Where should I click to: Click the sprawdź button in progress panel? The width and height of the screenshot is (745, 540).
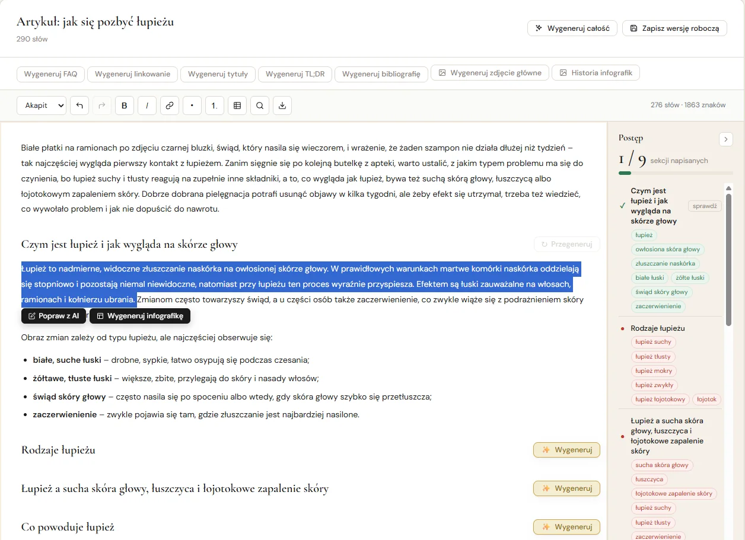[x=705, y=206]
